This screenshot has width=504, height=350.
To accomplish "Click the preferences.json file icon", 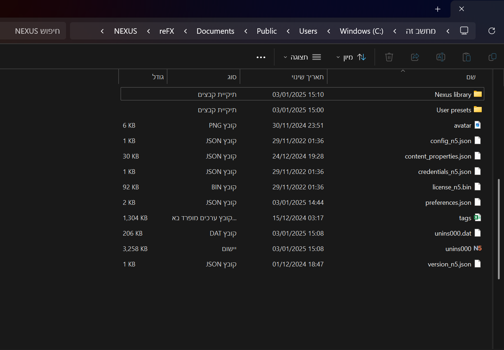I will click(478, 202).
